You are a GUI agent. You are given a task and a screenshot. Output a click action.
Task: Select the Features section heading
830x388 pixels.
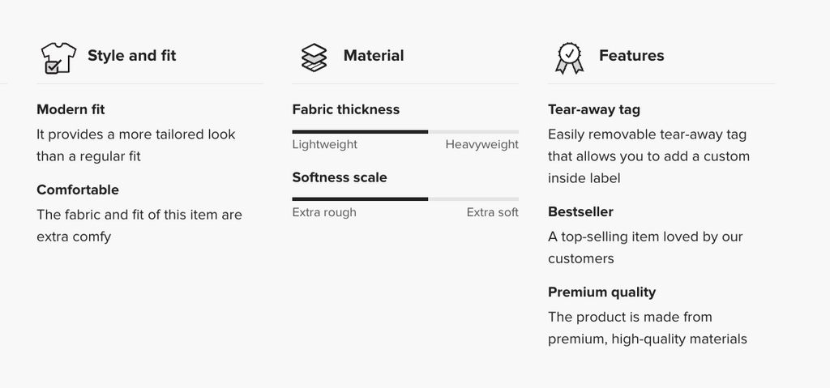(631, 56)
